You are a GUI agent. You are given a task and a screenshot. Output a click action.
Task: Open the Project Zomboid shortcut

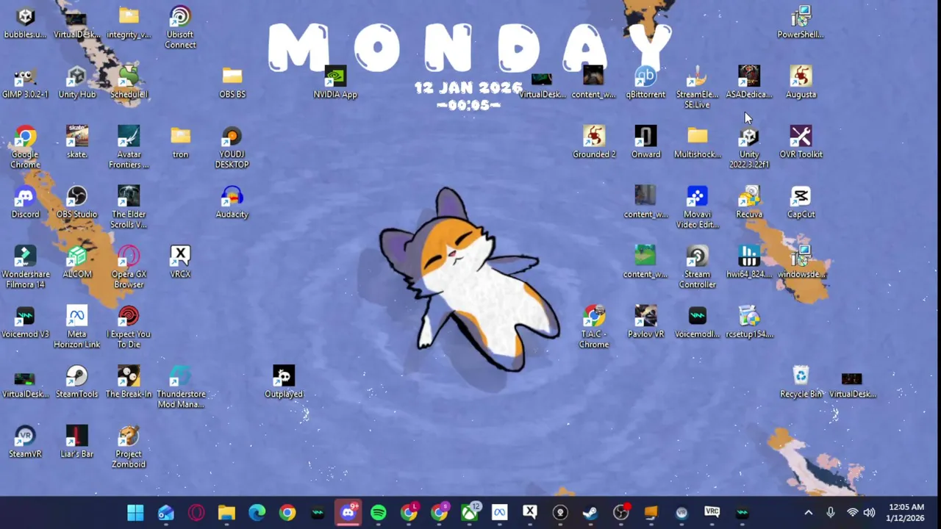(129, 447)
